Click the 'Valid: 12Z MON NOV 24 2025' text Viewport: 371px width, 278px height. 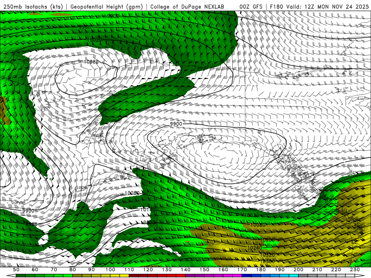(x=327, y=6)
